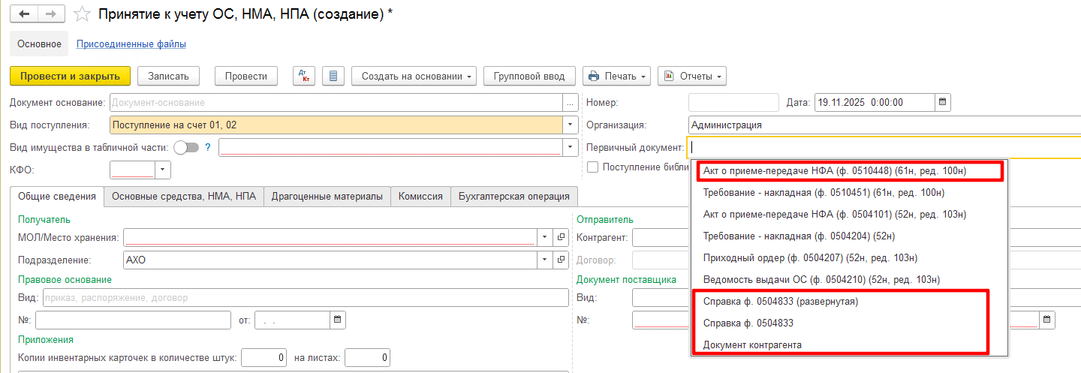Click the back navigation arrow

click(x=24, y=14)
